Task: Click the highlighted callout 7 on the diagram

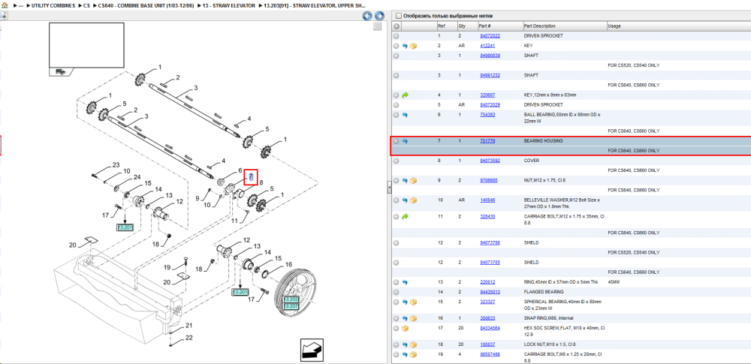Action: pyautogui.click(x=251, y=177)
